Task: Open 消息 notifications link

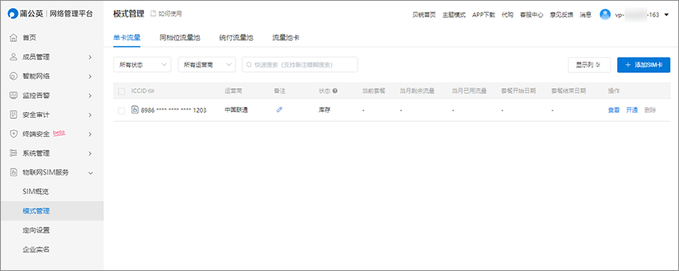Action: (x=585, y=15)
